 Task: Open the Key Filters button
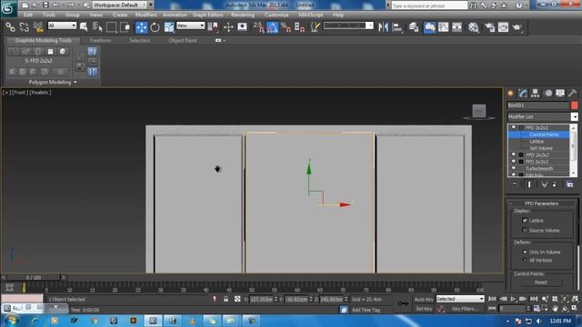pos(466,309)
